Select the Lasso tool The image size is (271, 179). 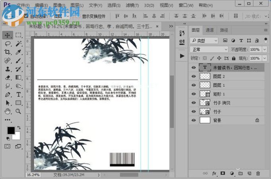point(8,44)
